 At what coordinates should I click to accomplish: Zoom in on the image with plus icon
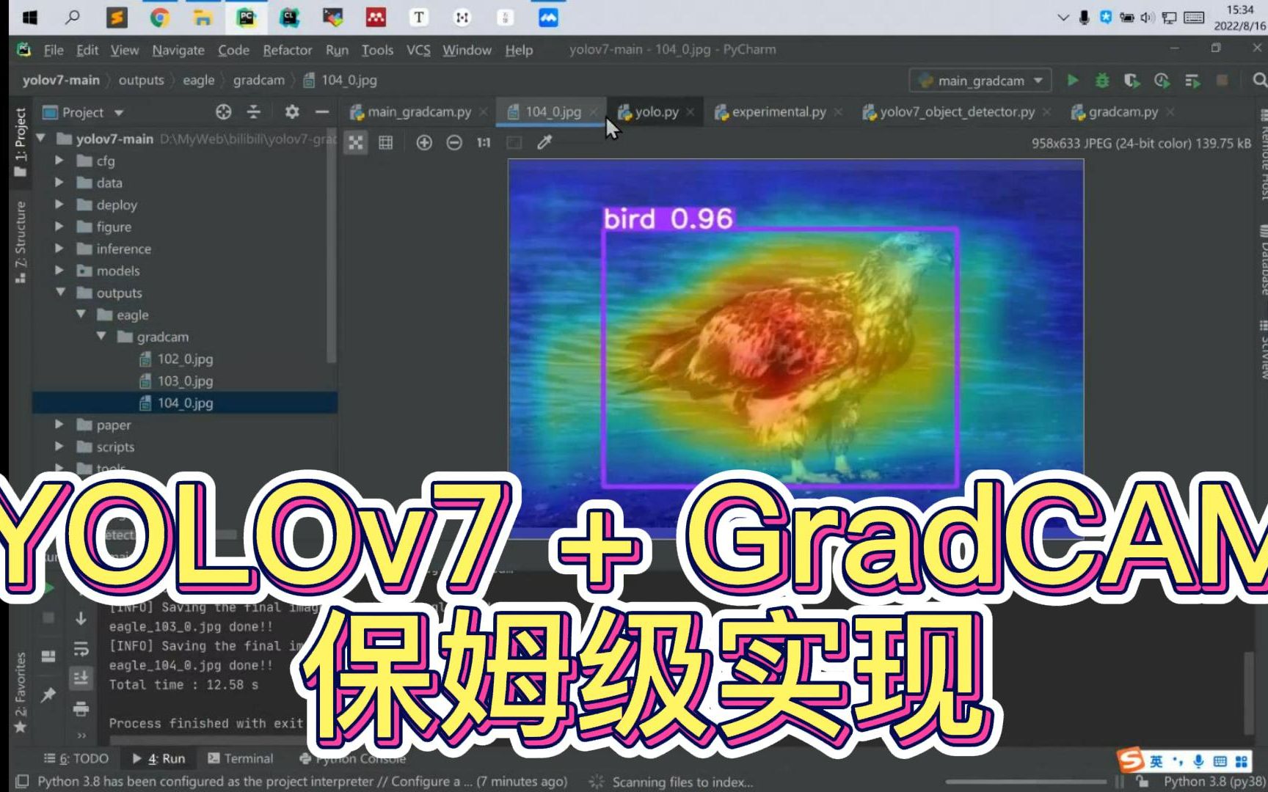coord(425,142)
